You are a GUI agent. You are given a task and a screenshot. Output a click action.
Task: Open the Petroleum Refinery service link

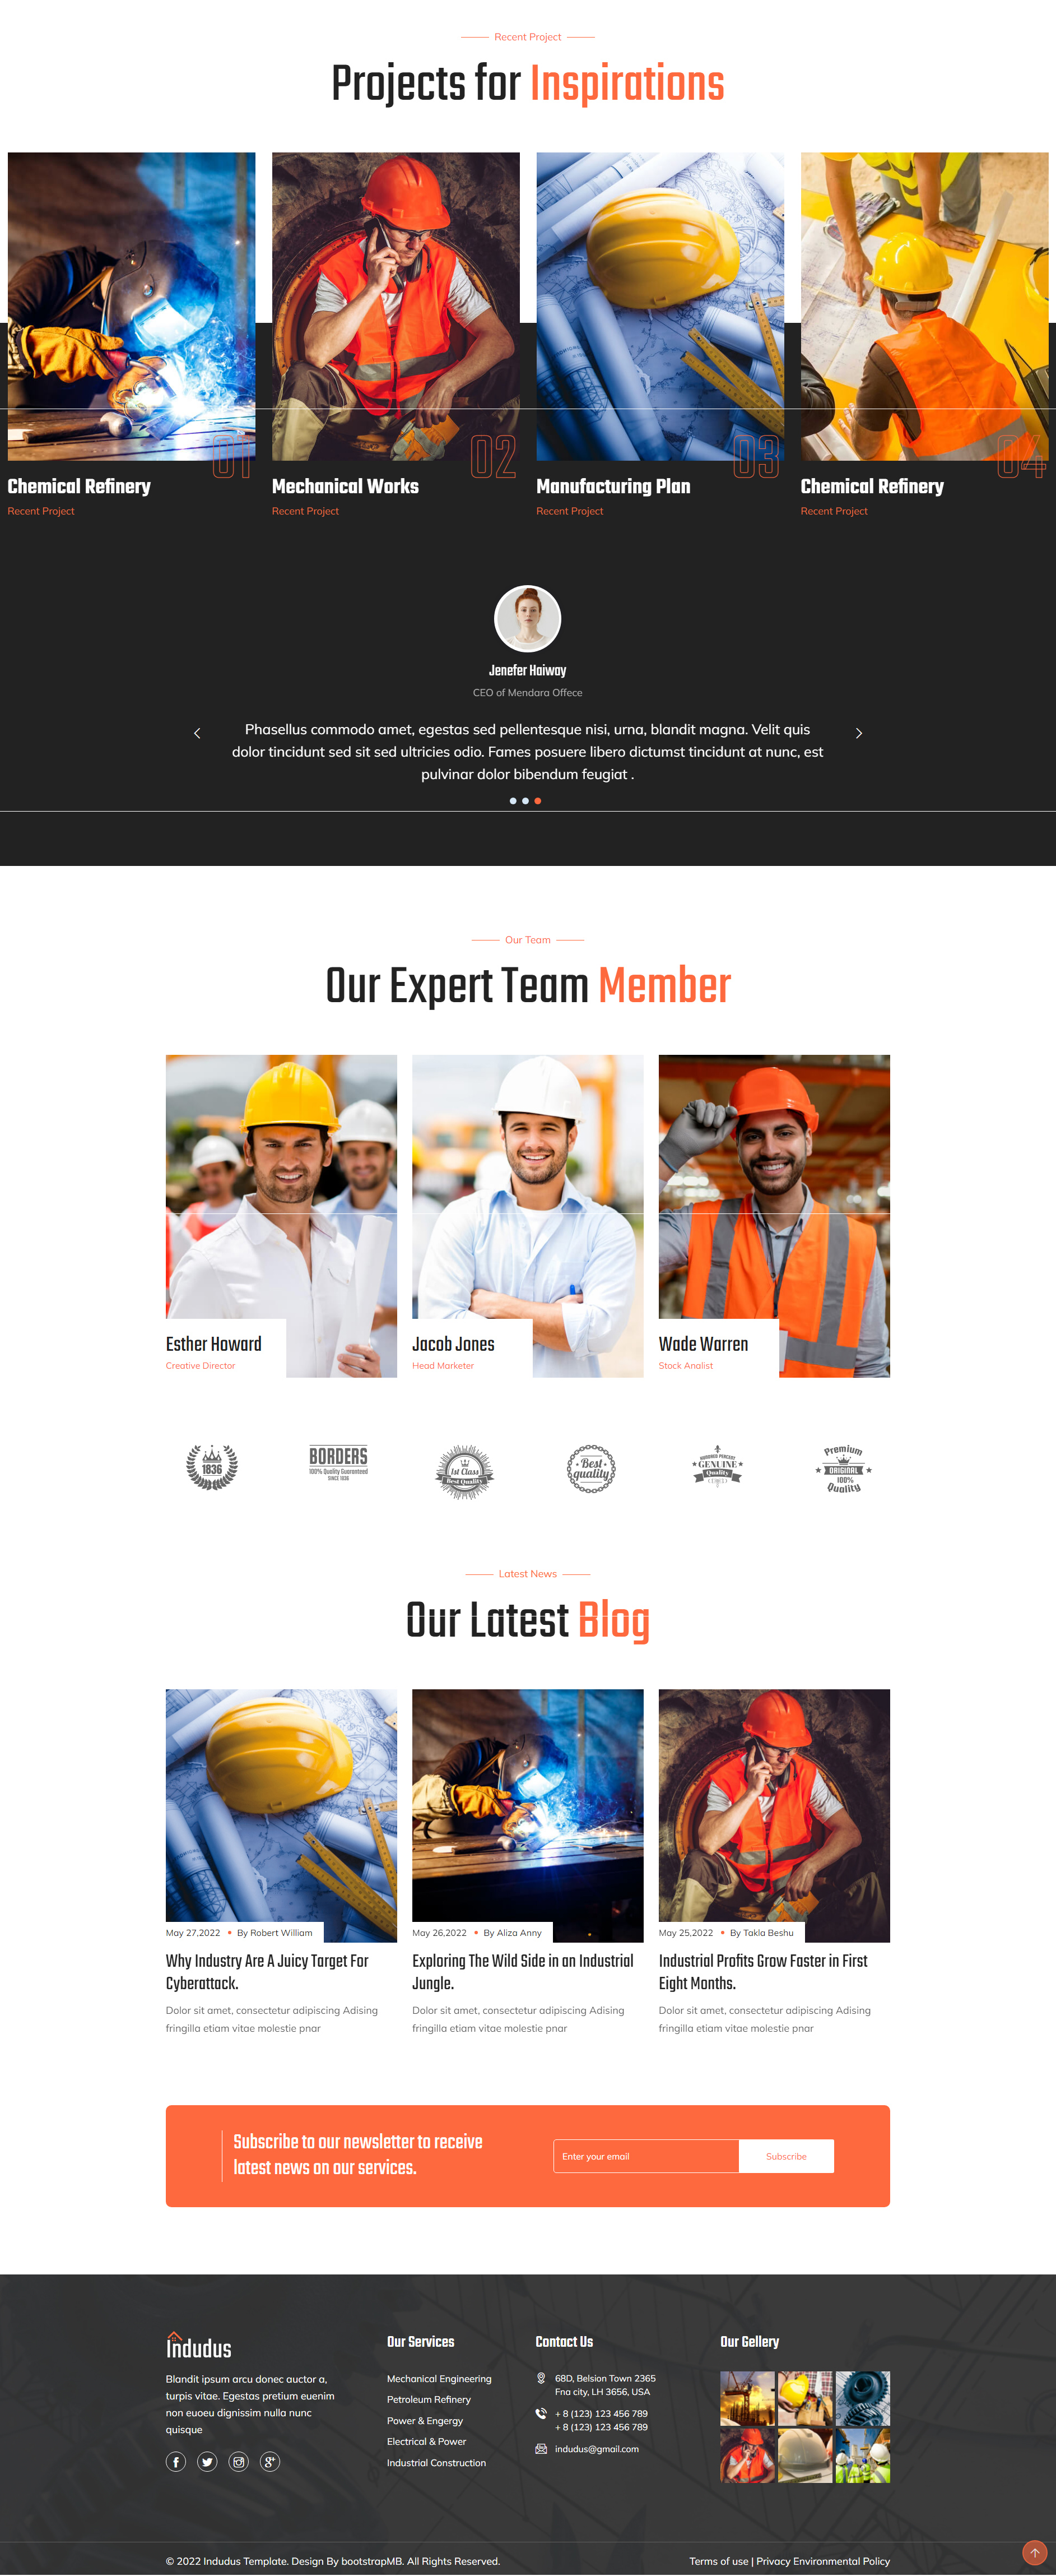[429, 2399]
